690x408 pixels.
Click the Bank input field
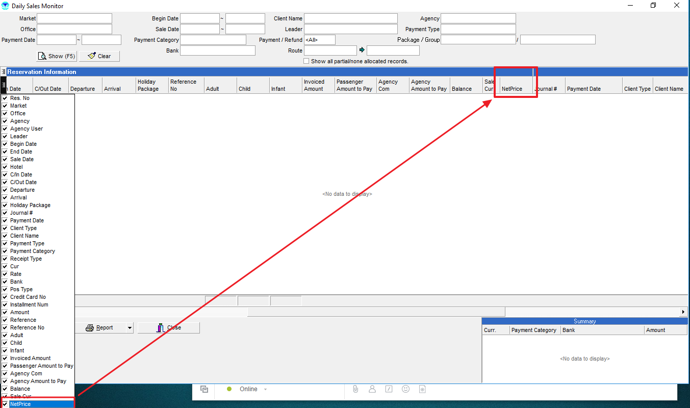(x=218, y=50)
